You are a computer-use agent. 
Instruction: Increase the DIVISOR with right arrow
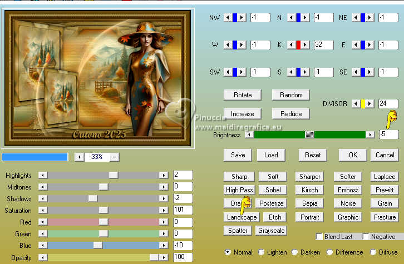369,104
